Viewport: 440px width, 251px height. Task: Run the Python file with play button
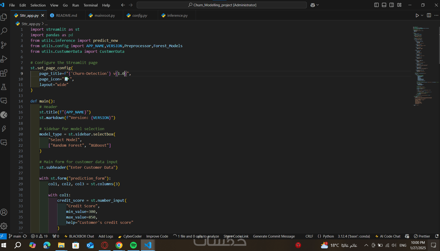[417, 16]
